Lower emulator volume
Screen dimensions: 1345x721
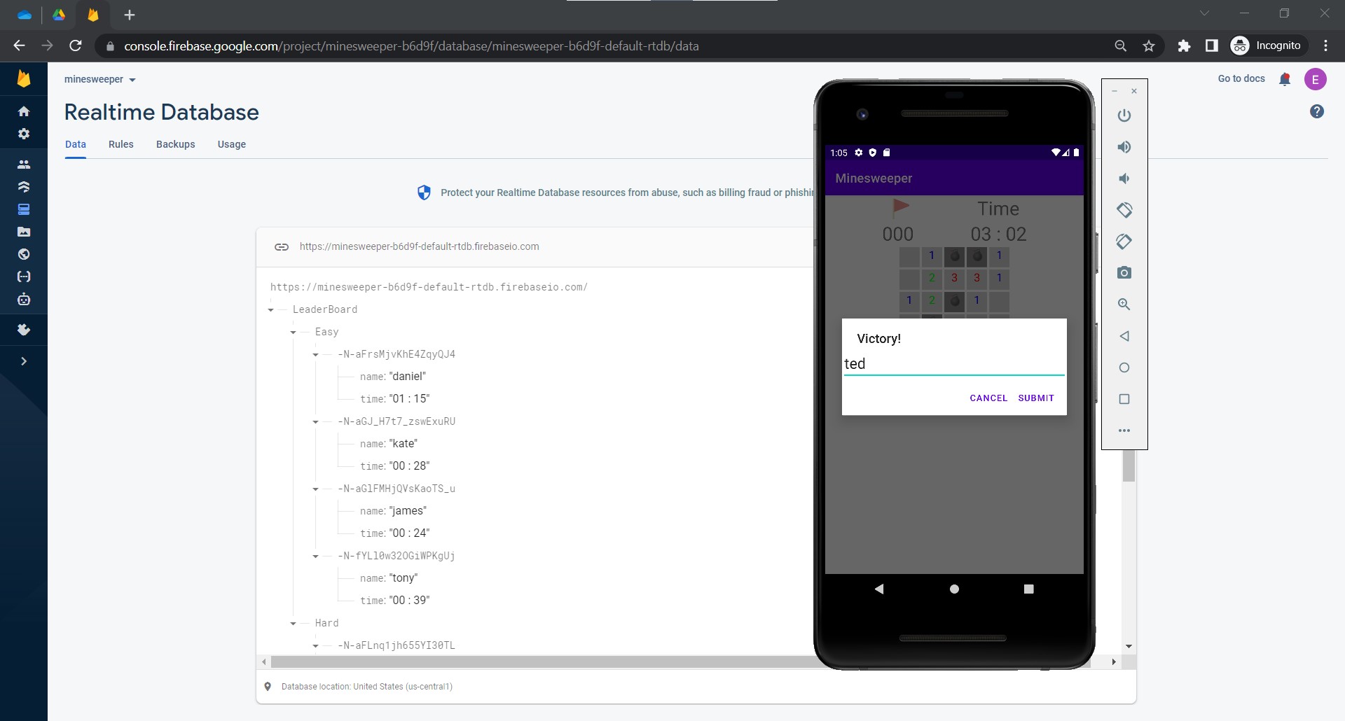pos(1124,178)
